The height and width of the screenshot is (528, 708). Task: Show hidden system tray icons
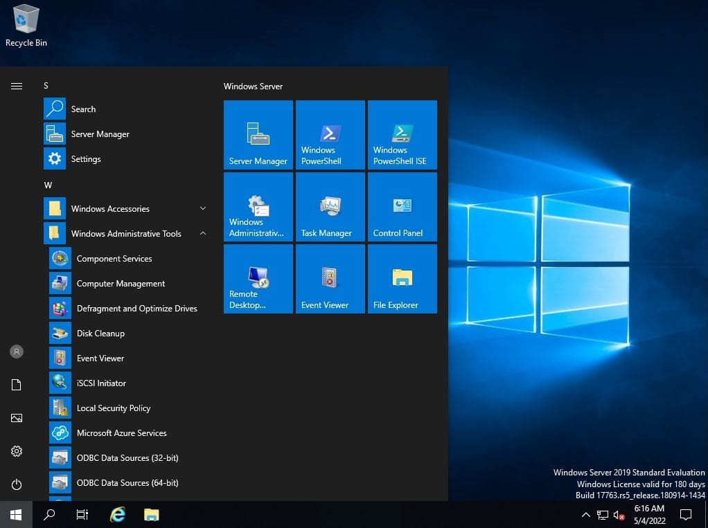tap(585, 514)
